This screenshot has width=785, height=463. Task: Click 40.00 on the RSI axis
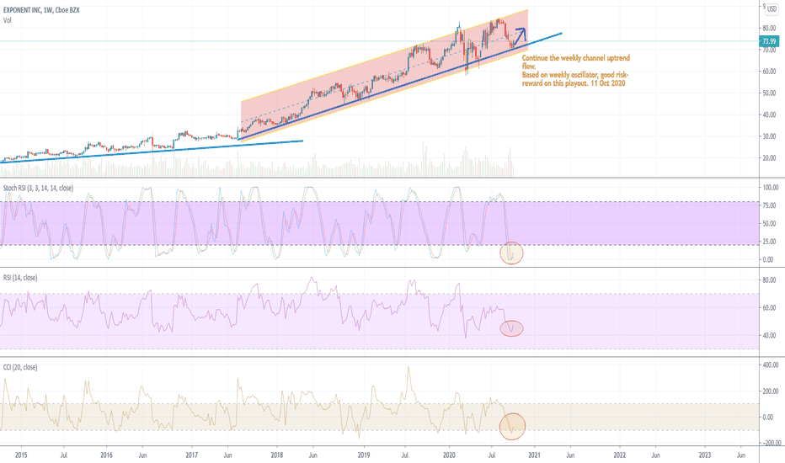[769, 335]
